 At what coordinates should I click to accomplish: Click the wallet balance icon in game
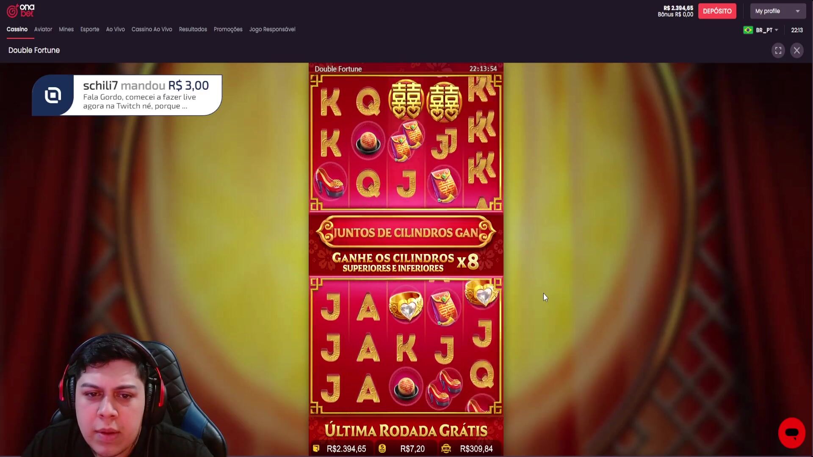click(316, 449)
